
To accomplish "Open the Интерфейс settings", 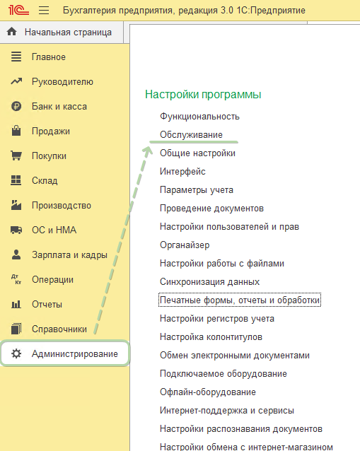I will (x=182, y=172).
